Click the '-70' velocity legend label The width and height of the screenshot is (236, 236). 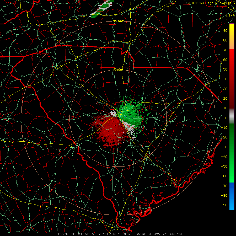[x=224, y=186]
